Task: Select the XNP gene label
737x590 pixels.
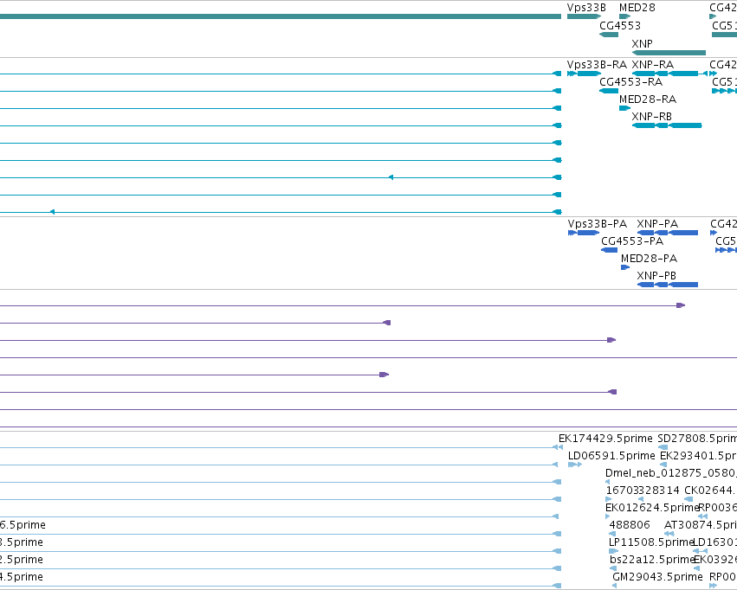Action: tap(642, 43)
